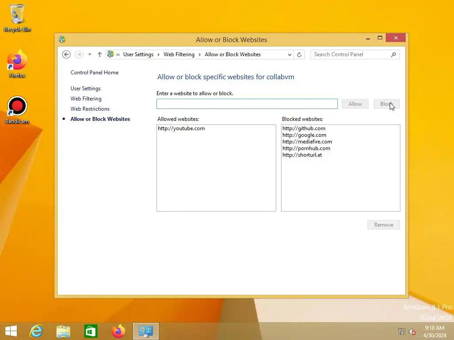The width and height of the screenshot is (454, 340).
Task: Open Control Panel Home link
Action: (x=94, y=73)
